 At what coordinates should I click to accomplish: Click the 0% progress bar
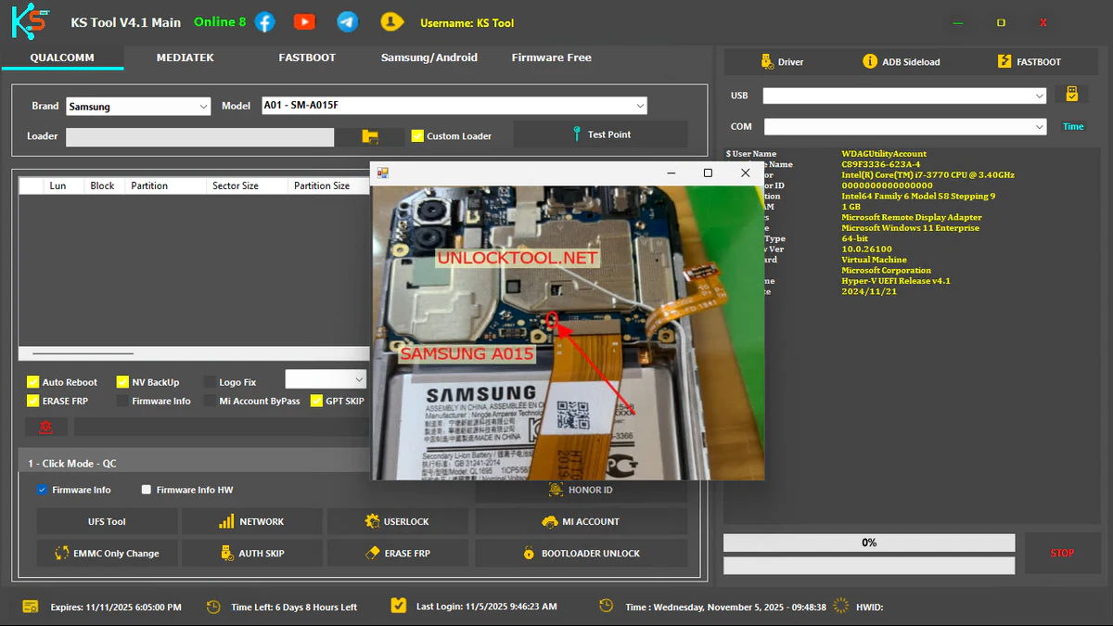point(869,543)
